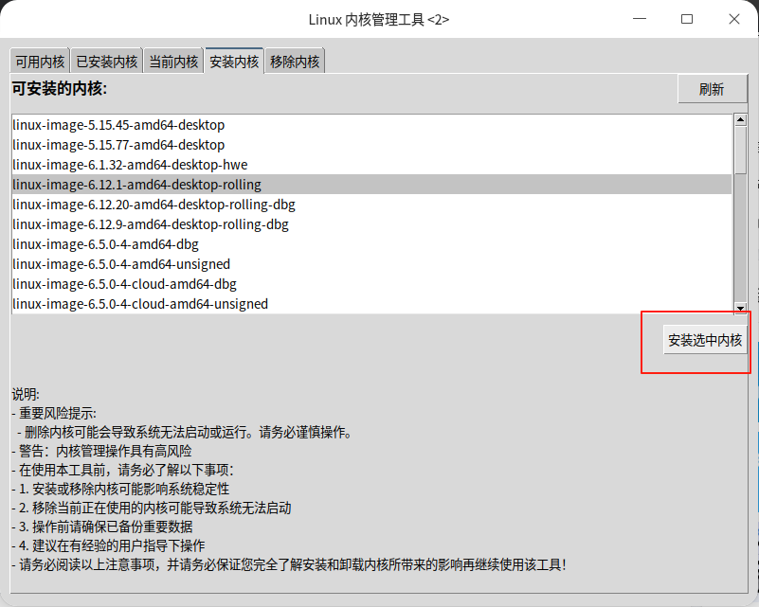The image size is (759, 607).
Task: Maximize the Linux 内核管理工具 window
Action: tap(687, 19)
